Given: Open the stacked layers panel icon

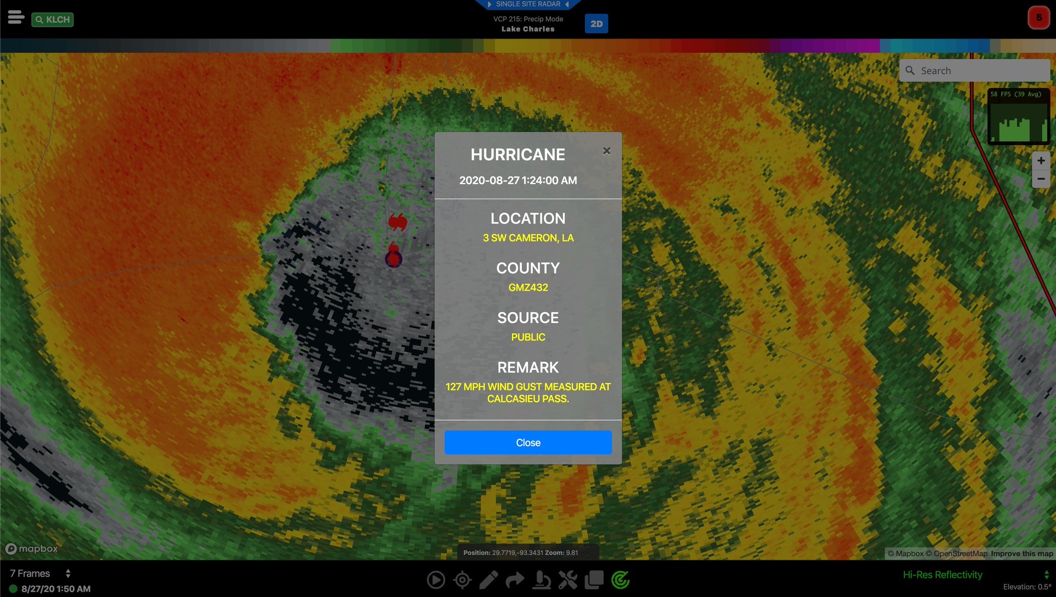Looking at the screenshot, I should [594, 580].
